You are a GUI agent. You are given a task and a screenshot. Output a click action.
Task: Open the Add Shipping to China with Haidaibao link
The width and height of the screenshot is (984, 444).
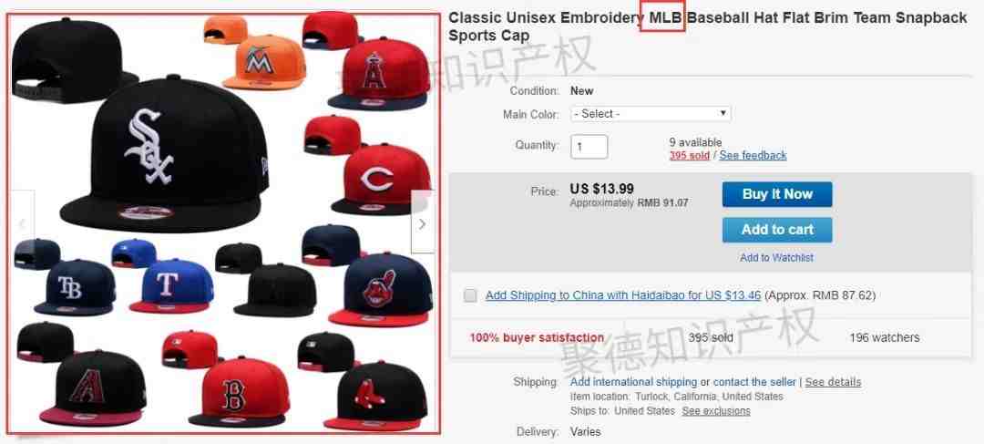tap(623, 295)
